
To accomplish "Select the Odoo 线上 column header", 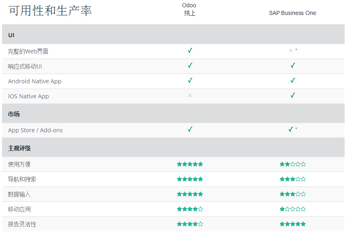I will coord(189,9).
